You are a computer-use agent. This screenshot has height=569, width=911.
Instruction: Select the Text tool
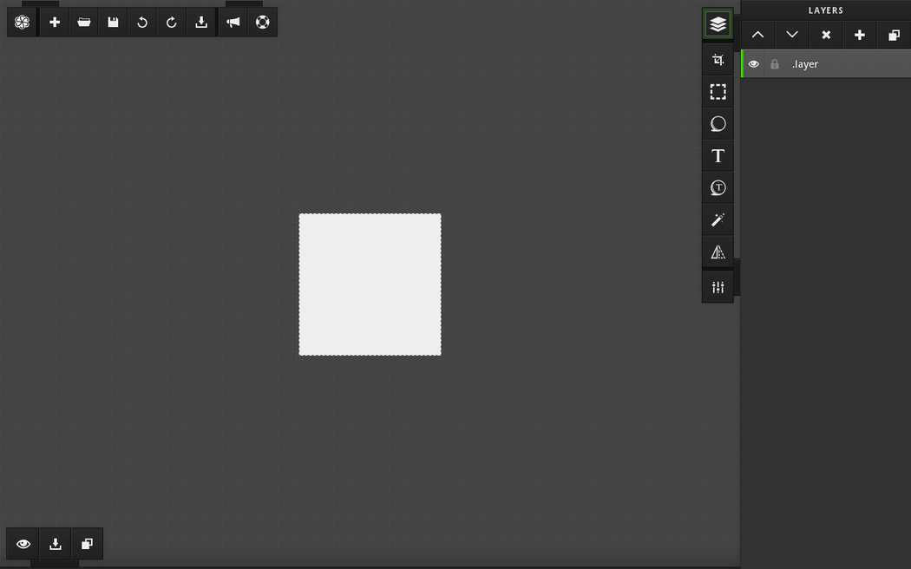pos(718,156)
